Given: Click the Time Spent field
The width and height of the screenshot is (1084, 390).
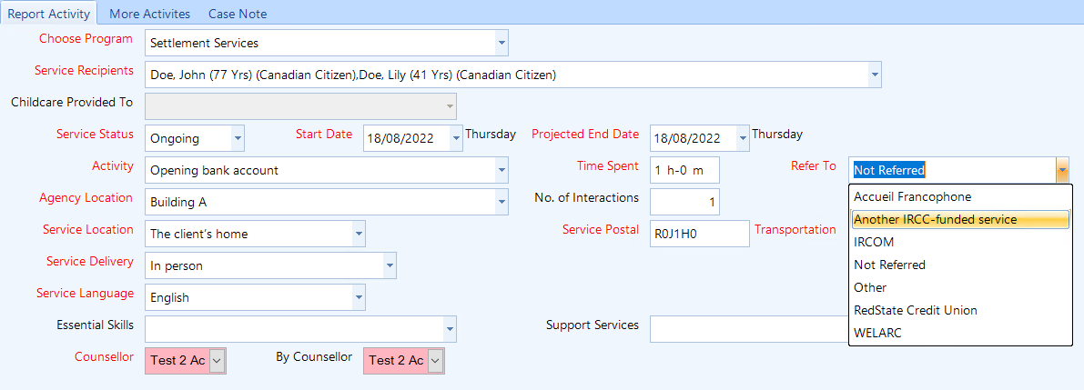Looking at the screenshot, I should 684,170.
